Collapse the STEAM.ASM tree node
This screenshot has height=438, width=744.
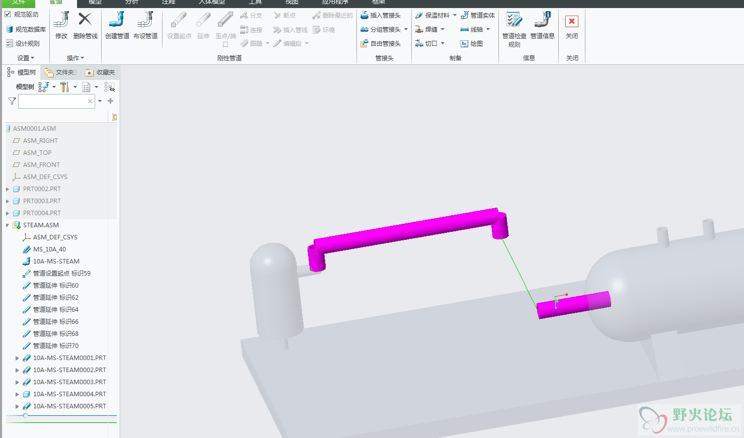click(x=8, y=225)
